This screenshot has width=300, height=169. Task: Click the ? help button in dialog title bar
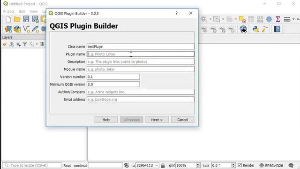coord(176,13)
